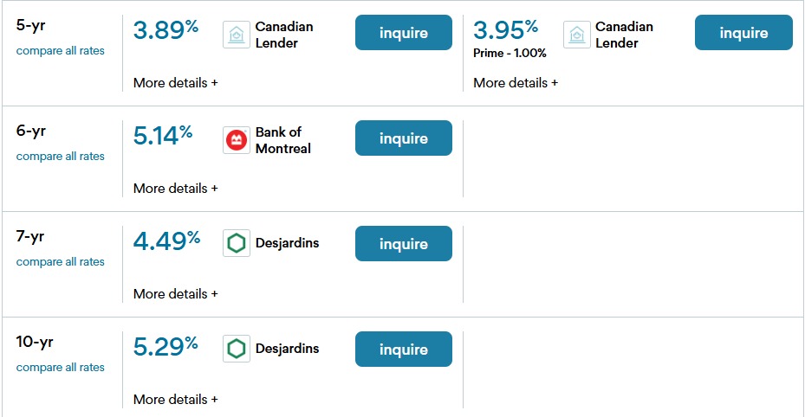Screen dimensions: 805x417
Task: Expand More details for Bank of Montreal 6-yr
Action: click(176, 189)
